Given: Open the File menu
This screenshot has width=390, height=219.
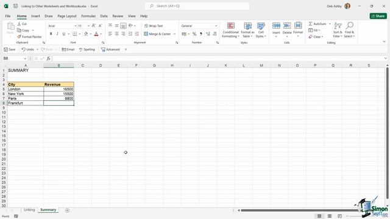Looking at the screenshot, I should (x=8, y=16).
